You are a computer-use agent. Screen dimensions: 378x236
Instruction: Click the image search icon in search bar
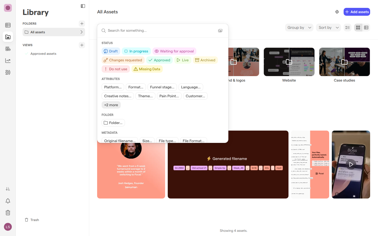pyautogui.click(x=220, y=31)
